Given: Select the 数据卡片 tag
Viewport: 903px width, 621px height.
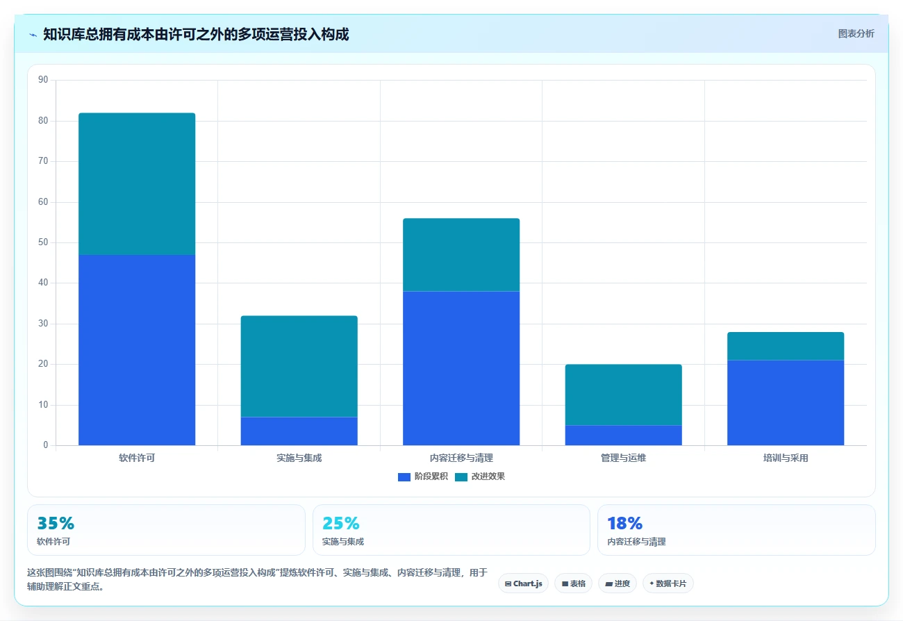Looking at the screenshot, I should tap(668, 583).
